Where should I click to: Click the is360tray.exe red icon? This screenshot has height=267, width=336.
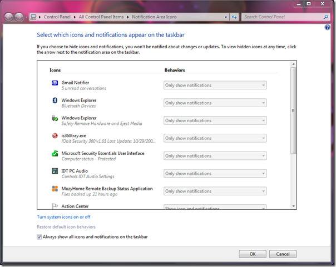55,135
